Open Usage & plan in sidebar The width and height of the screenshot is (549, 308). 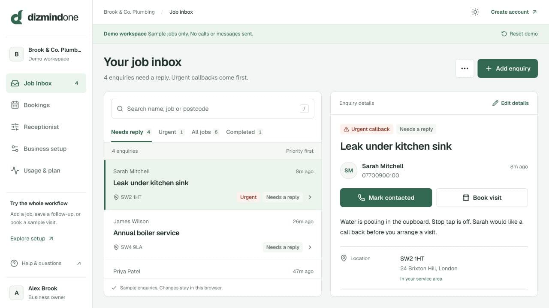[x=46, y=171]
